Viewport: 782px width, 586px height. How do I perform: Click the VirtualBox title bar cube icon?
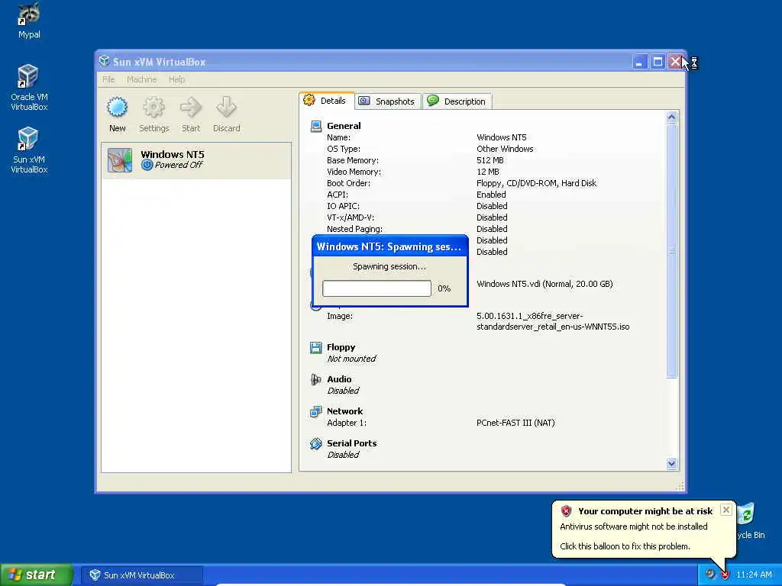point(104,61)
